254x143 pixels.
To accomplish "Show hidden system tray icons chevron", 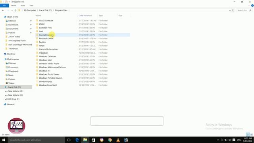I will (x=218, y=140).
